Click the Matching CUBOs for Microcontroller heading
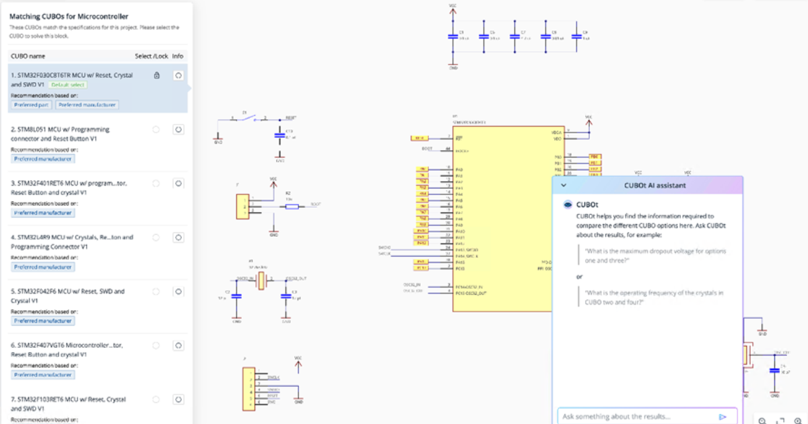This screenshot has width=808, height=424. click(69, 16)
